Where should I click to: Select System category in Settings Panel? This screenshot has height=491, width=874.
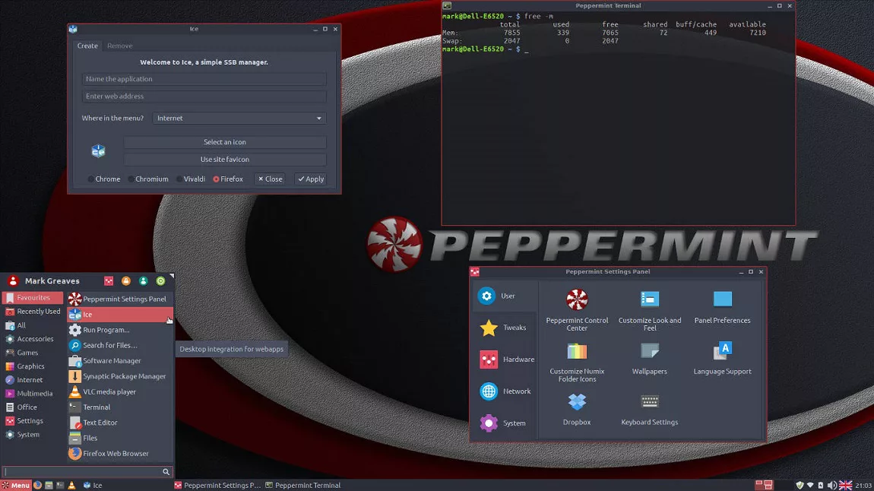point(505,423)
